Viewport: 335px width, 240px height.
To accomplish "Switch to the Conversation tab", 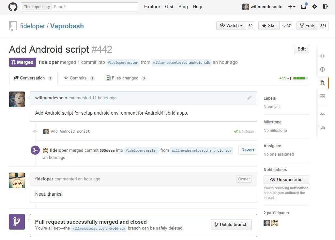I will [33, 78].
